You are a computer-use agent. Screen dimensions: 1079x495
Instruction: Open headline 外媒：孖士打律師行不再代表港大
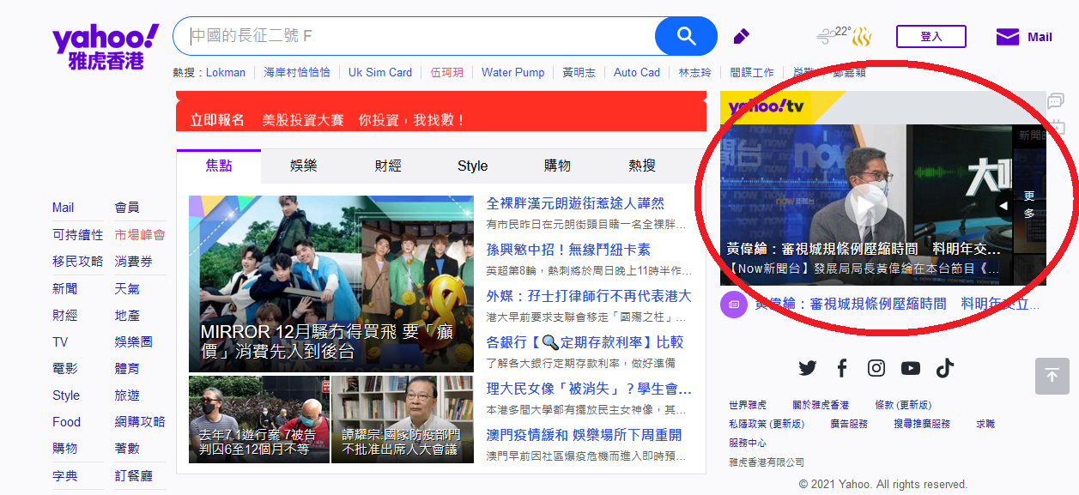[x=589, y=296]
